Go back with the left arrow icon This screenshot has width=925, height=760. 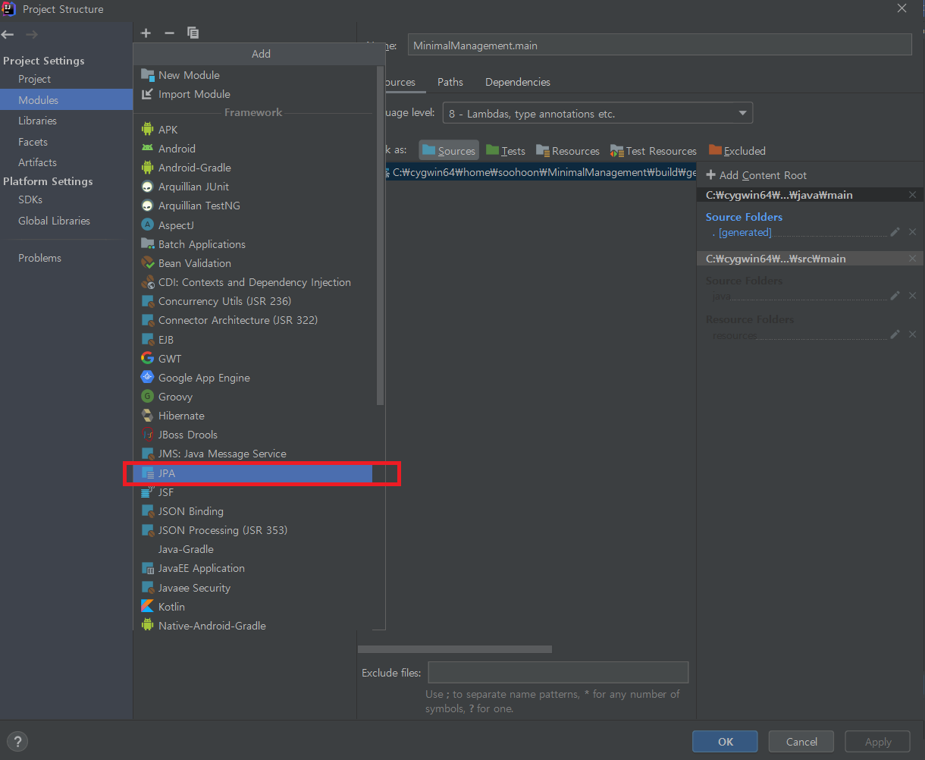pyautogui.click(x=8, y=34)
